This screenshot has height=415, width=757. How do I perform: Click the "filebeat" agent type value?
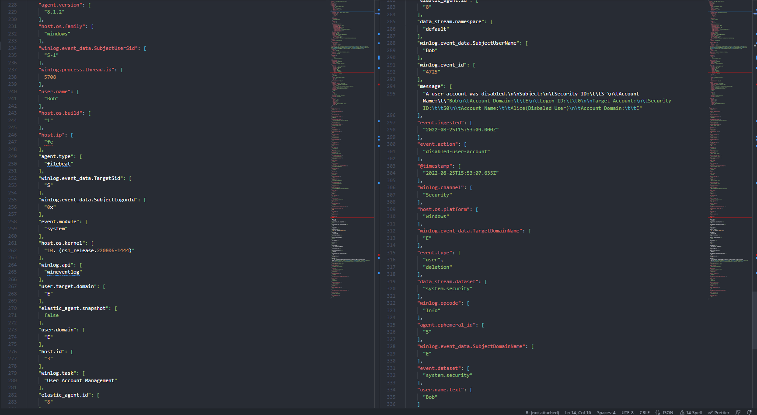59,164
